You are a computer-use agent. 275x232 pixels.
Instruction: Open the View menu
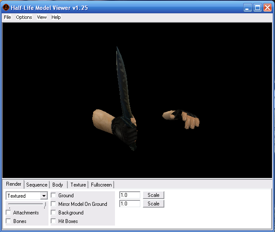[x=42, y=17]
